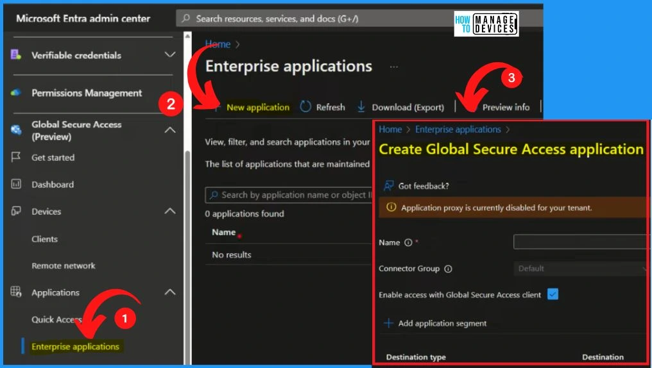Image resolution: width=652 pixels, height=368 pixels.
Task: Click the Dashboard chart icon
Action: tap(16, 184)
